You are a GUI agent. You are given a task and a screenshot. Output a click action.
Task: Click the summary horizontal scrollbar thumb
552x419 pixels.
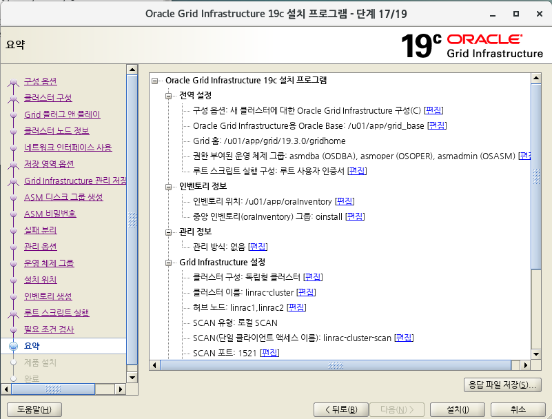(x=336, y=365)
